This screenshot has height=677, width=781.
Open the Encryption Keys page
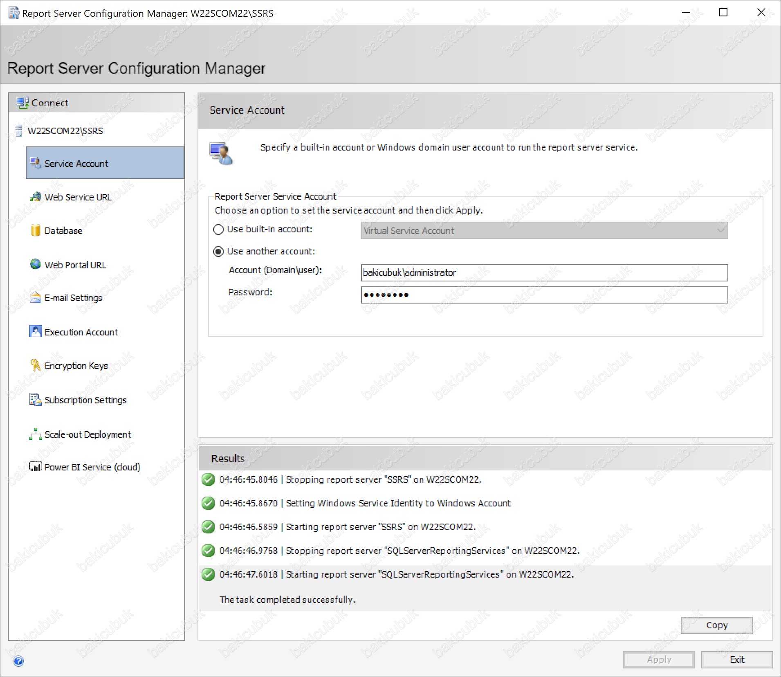click(76, 366)
